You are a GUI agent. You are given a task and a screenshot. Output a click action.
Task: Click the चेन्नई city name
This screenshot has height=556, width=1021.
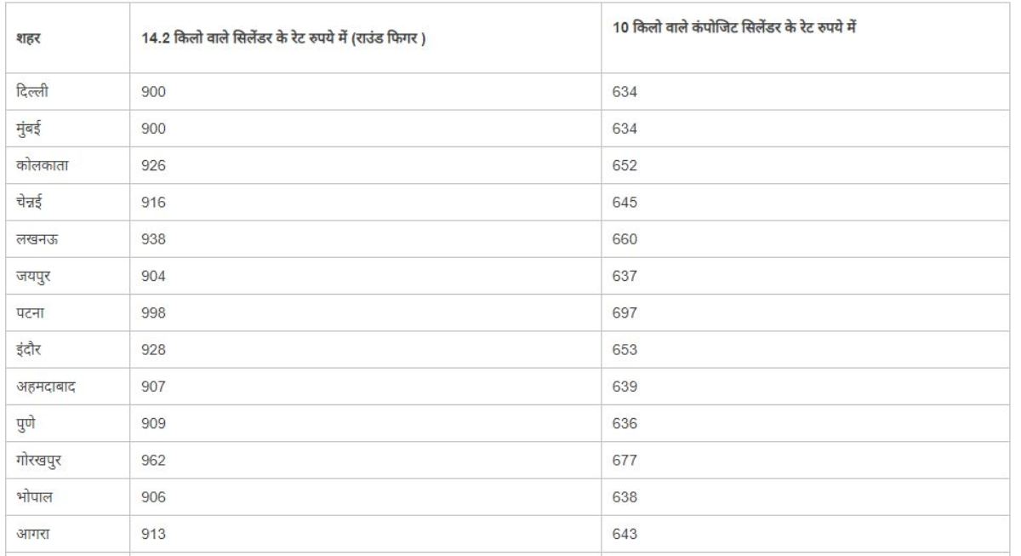32,202
